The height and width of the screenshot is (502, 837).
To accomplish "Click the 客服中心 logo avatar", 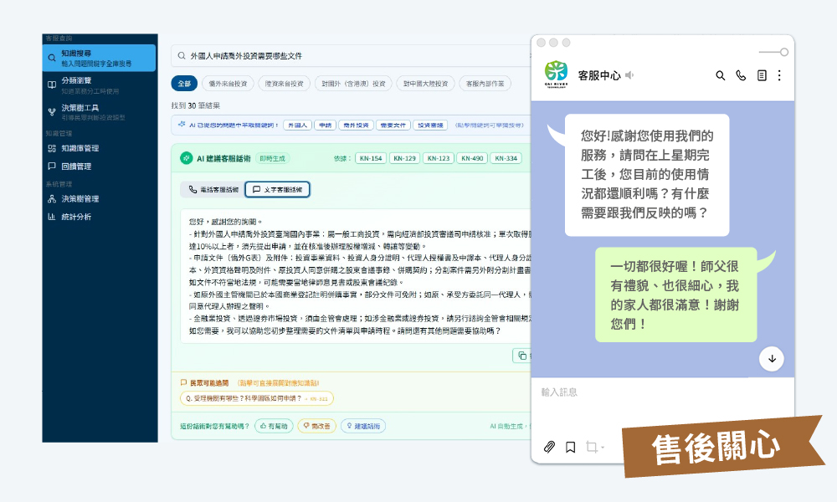I will click(556, 74).
